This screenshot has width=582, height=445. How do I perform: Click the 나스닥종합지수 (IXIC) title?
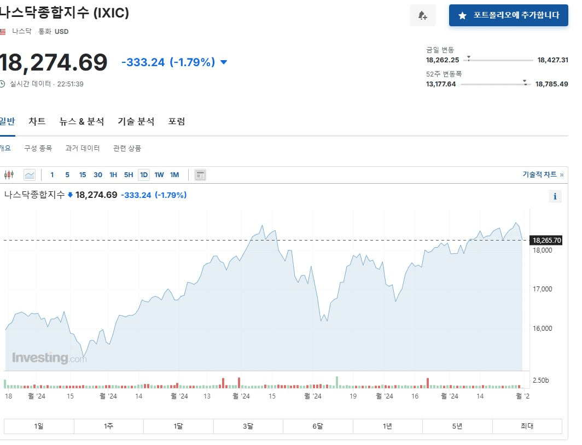64,13
